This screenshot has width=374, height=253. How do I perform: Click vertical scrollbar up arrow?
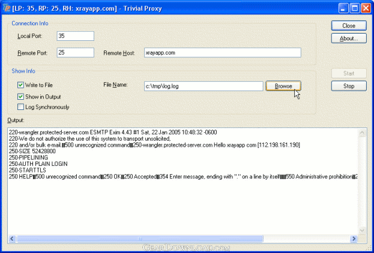pyautogui.click(x=362, y=133)
